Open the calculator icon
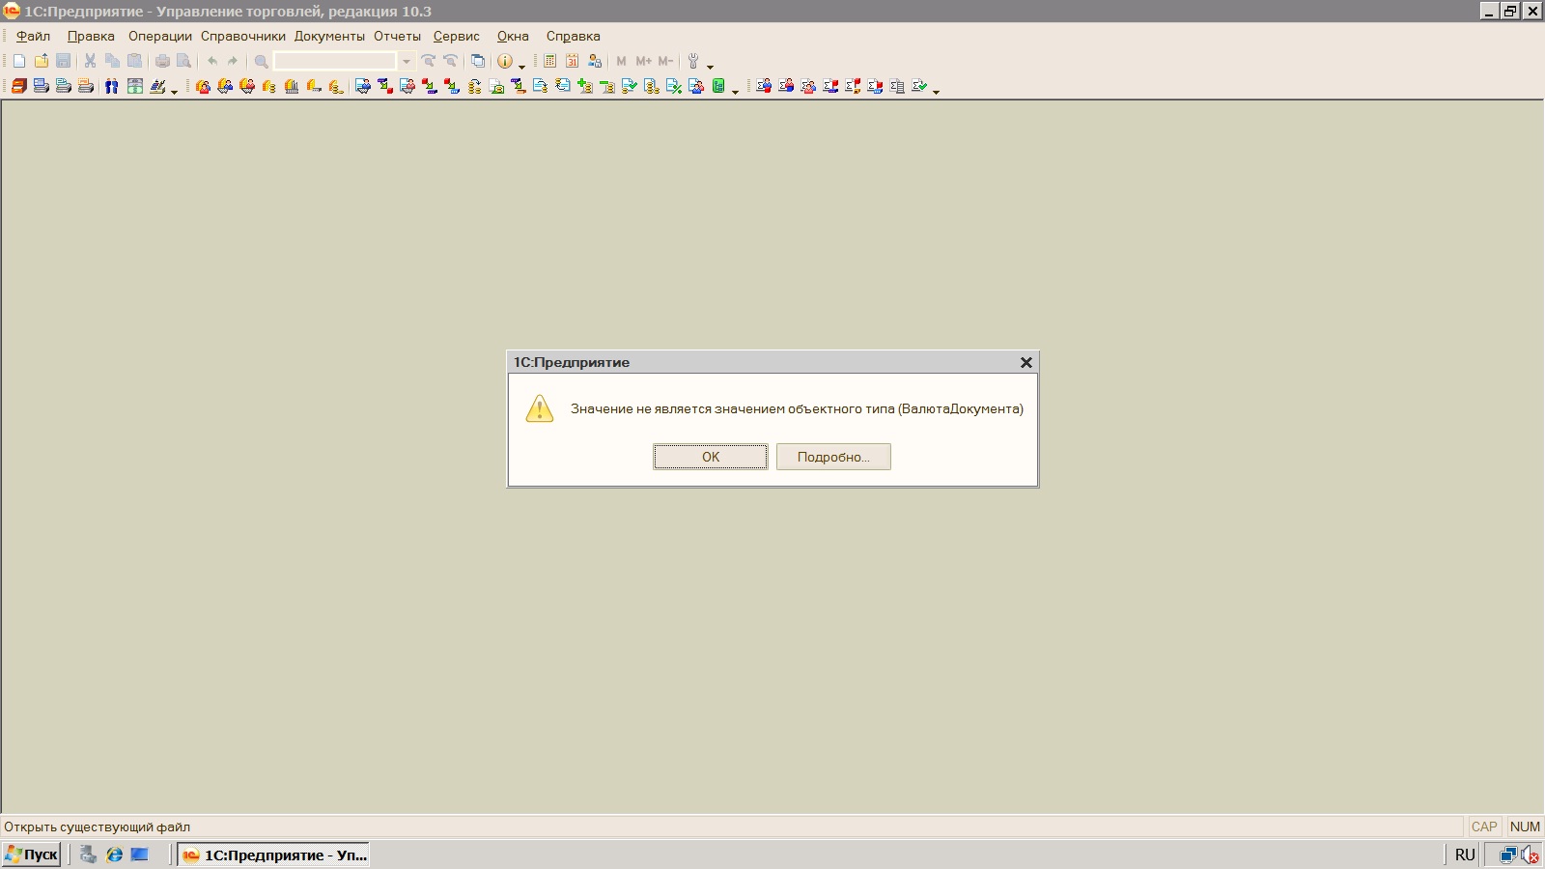The width and height of the screenshot is (1545, 869). pos(549,61)
